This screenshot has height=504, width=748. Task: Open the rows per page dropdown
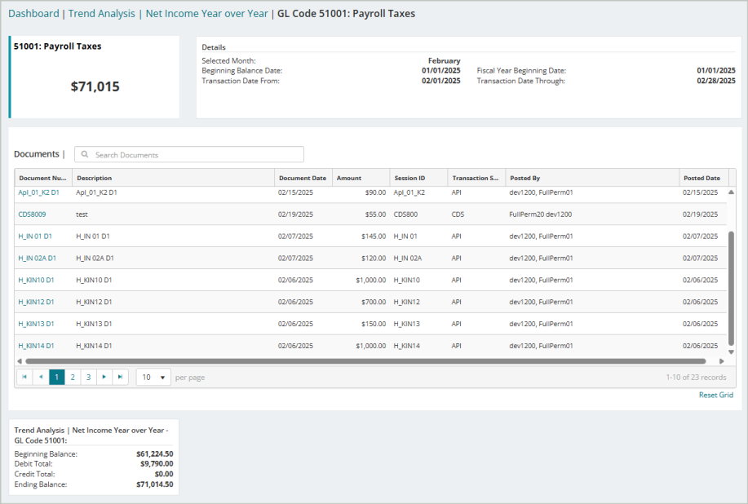153,377
